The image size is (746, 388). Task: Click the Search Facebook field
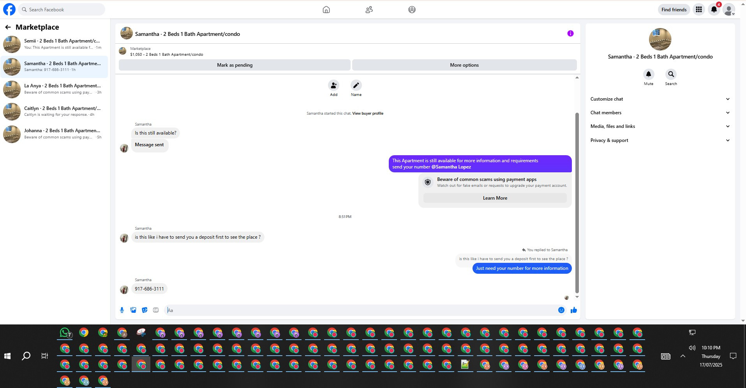[62, 10]
